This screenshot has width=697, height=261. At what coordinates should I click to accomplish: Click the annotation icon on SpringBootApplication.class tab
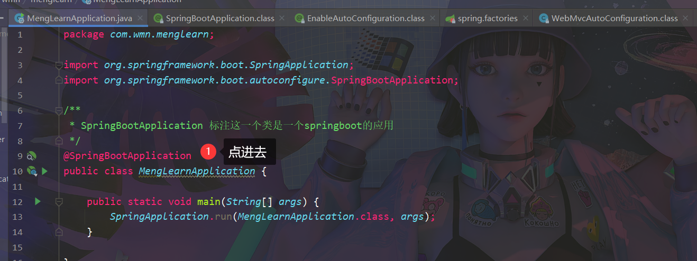tap(158, 18)
